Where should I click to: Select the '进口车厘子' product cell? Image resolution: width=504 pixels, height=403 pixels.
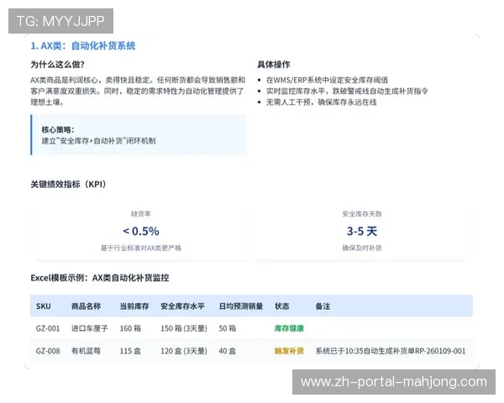tap(89, 328)
